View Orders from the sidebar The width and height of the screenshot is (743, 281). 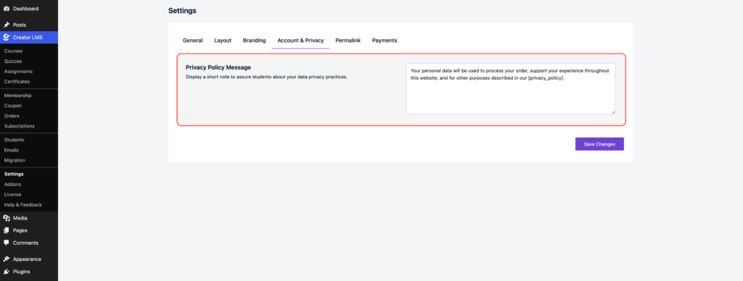tap(12, 116)
